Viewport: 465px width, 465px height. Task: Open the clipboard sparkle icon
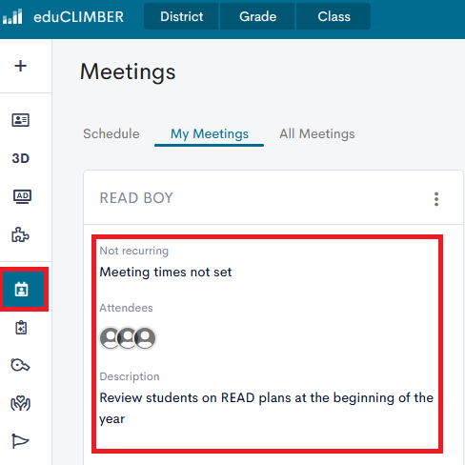pos(21,328)
